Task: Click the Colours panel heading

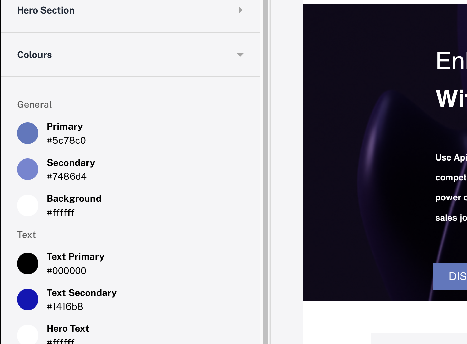Action: tap(34, 55)
